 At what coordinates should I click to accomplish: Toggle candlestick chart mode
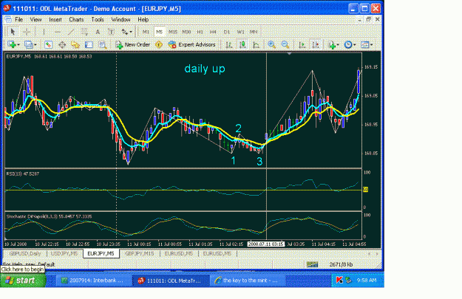pos(242,45)
